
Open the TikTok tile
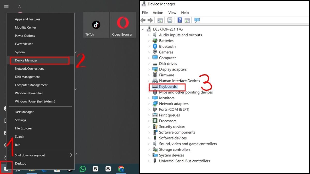click(x=96, y=24)
